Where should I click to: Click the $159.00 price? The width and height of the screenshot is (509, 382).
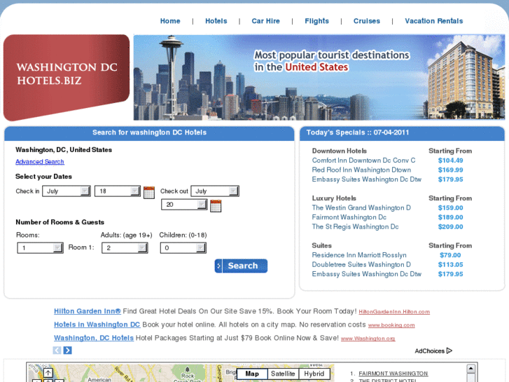pos(450,207)
